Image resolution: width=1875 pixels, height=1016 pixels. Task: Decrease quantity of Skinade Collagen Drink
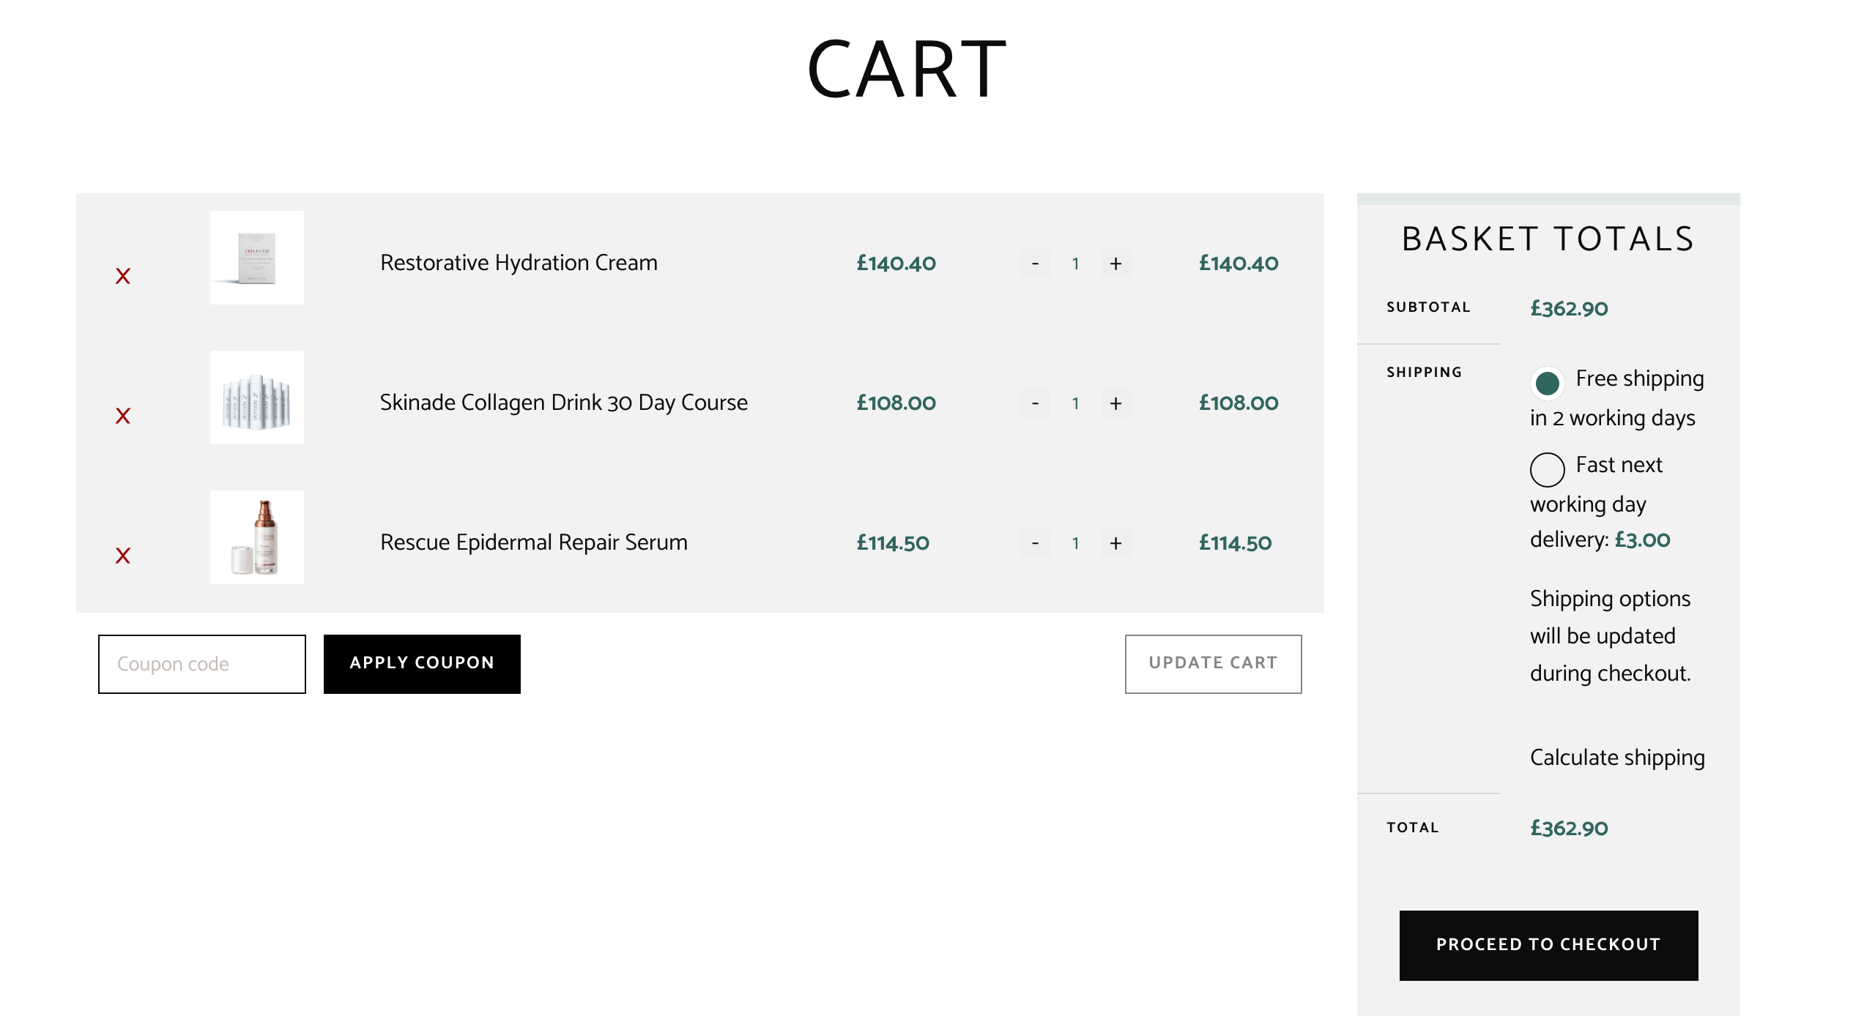[1035, 403]
